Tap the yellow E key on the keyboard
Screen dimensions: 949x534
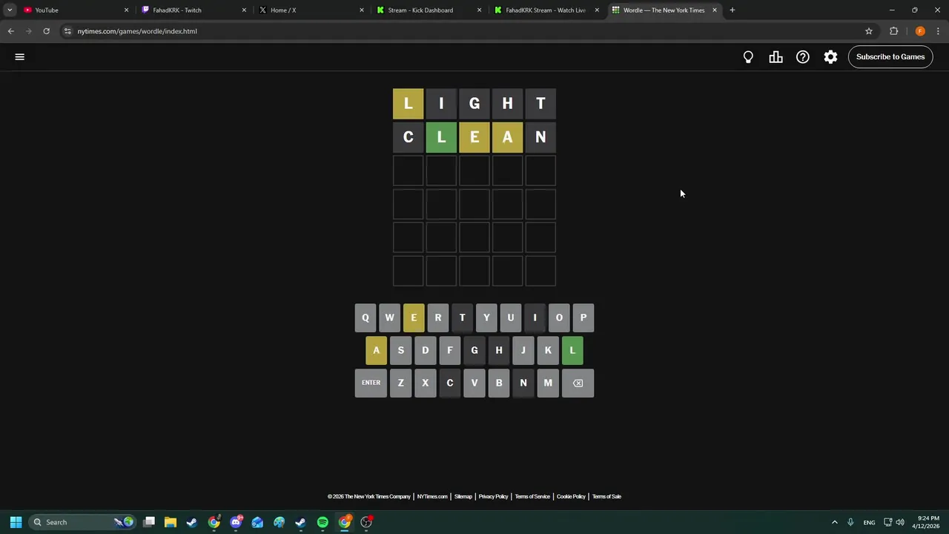point(414,317)
